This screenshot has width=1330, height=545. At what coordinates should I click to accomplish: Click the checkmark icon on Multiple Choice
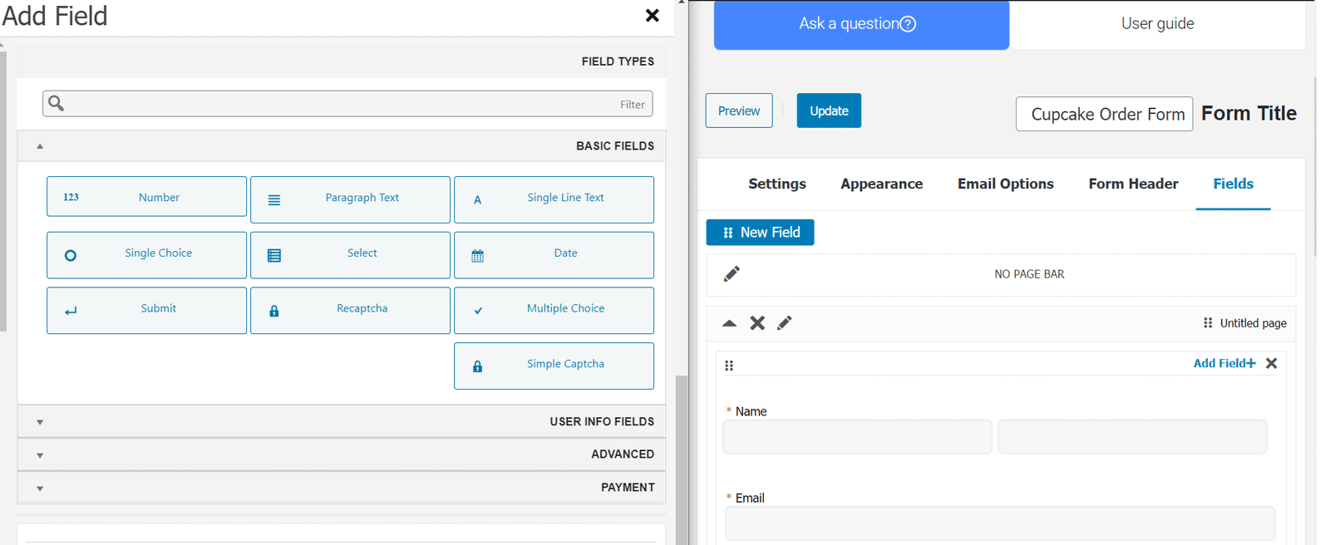(478, 311)
